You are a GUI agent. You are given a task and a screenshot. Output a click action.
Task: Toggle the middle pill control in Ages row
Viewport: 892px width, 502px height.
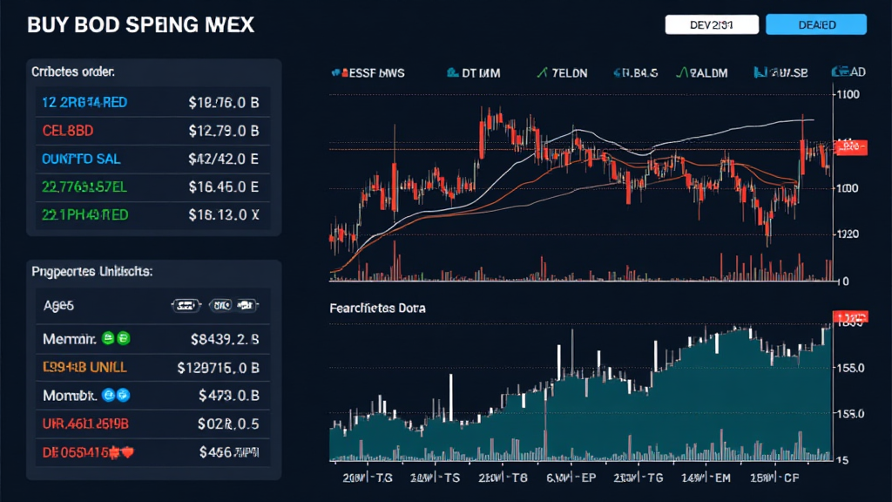[220, 306]
